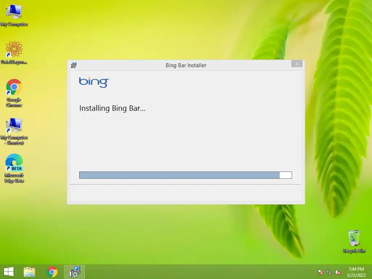Click the Bing Bar Installer title icon
This screenshot has width=372, height=279.
73,65
